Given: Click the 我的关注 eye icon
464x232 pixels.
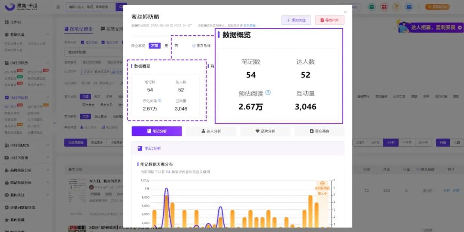Looking at the screenshot, I should 6,195.
